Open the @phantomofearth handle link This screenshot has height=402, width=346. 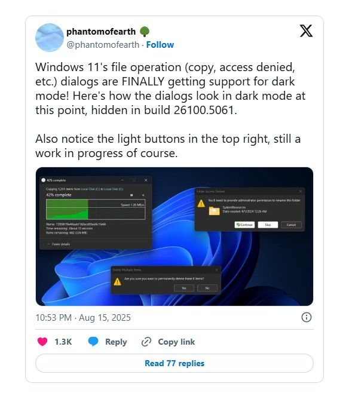tap(103, 45)
